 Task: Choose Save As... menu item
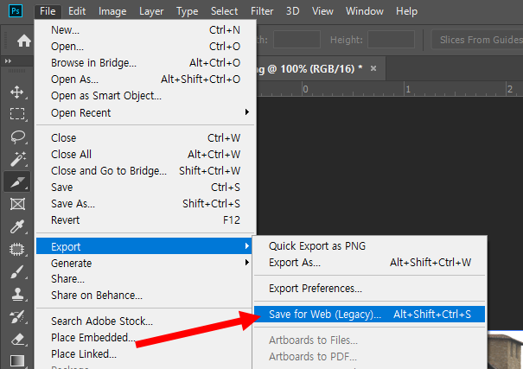146,203
